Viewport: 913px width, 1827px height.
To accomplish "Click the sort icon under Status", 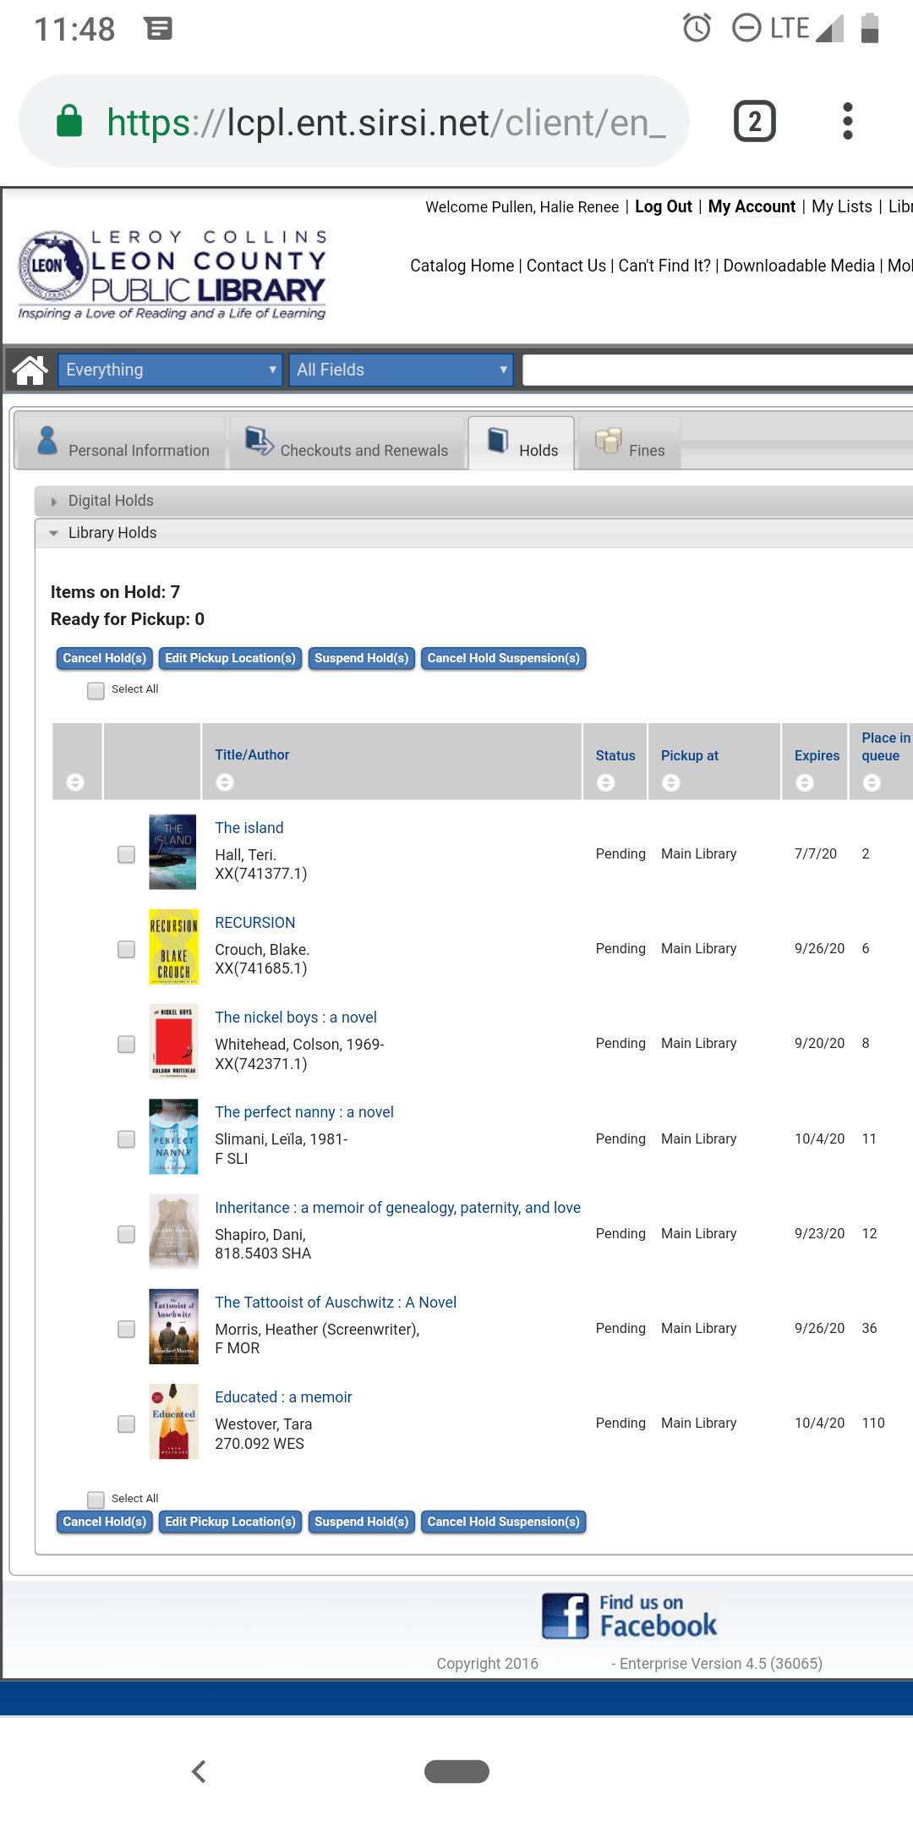I will 606,782.
